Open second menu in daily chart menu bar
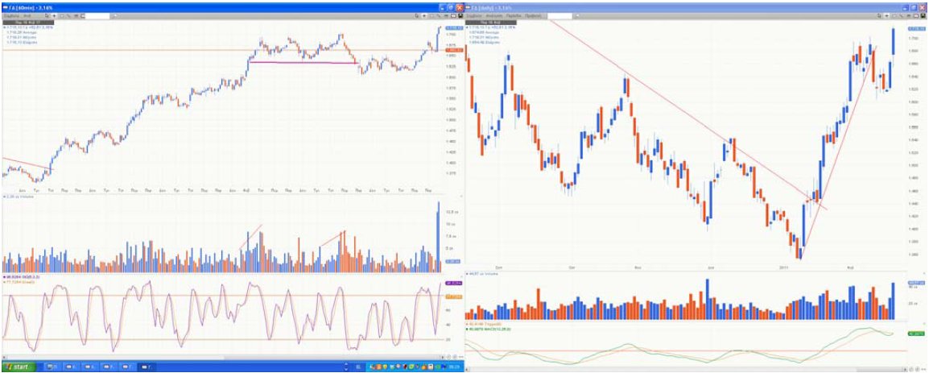 (498, 15)
